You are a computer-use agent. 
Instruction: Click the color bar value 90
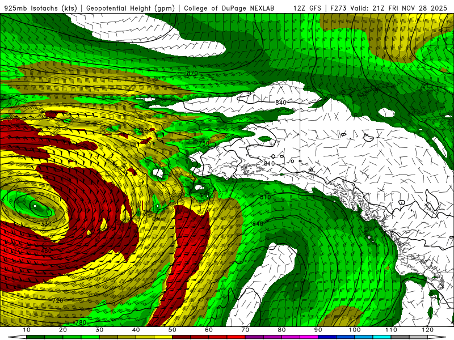point(318,330)
